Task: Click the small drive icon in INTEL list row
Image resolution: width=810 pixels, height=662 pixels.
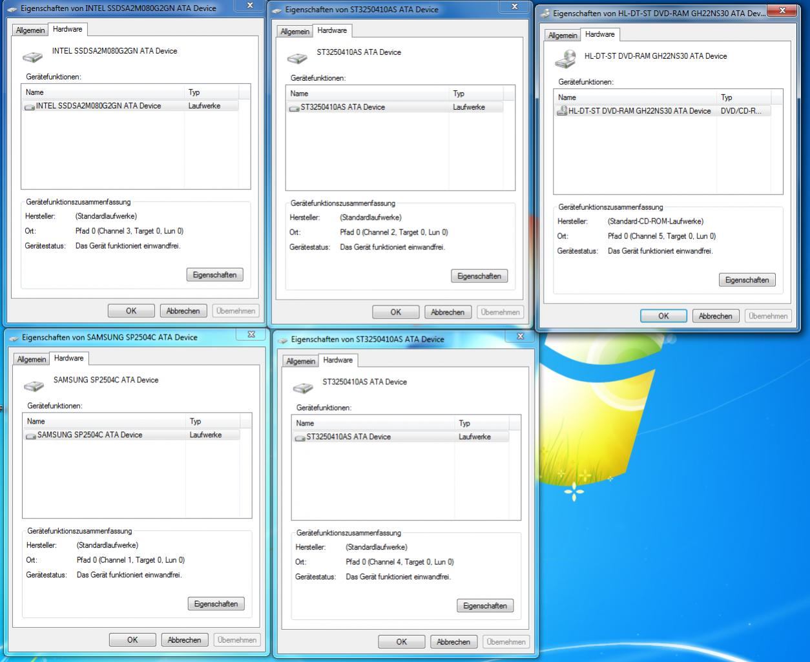Action: (30, 107)
